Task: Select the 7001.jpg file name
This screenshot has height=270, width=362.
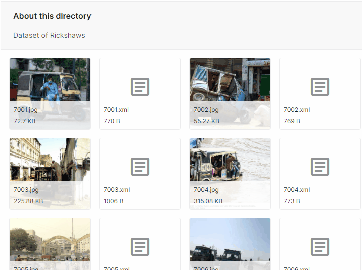Action: tap(26, 110)
